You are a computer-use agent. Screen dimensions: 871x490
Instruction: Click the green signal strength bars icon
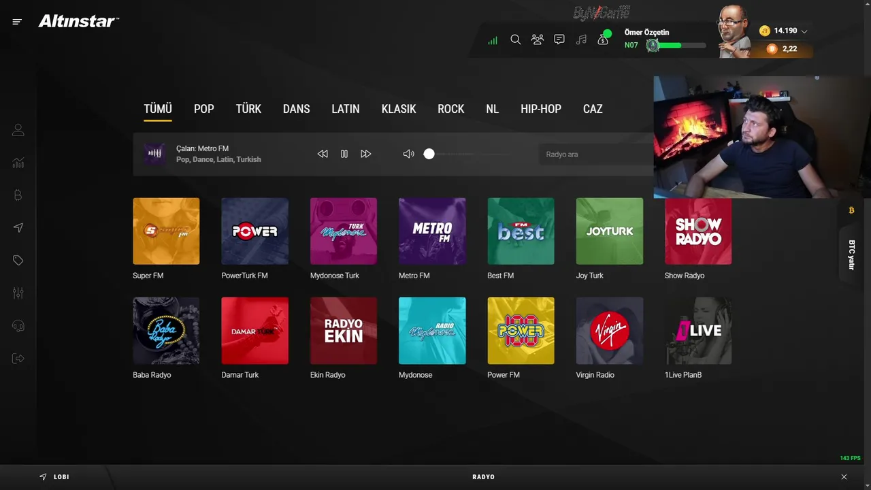(x=493, y=40)
